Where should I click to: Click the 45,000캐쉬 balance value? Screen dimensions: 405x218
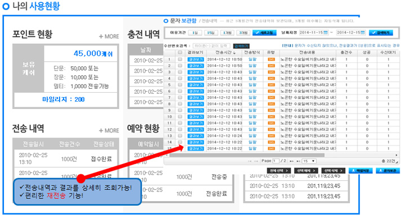[93, 53]
